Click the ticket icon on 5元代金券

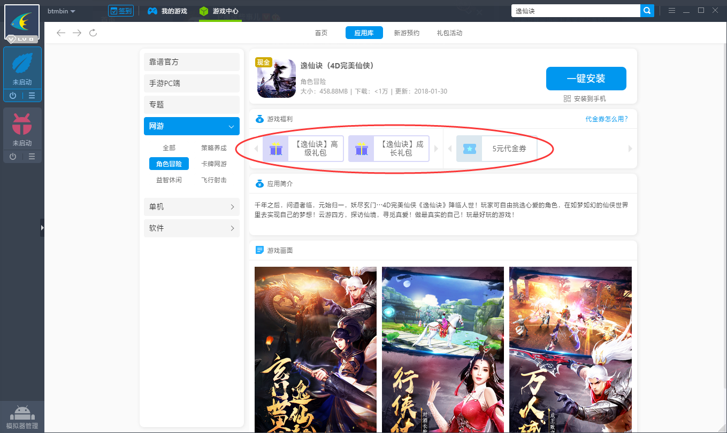(x=469, y=149)
